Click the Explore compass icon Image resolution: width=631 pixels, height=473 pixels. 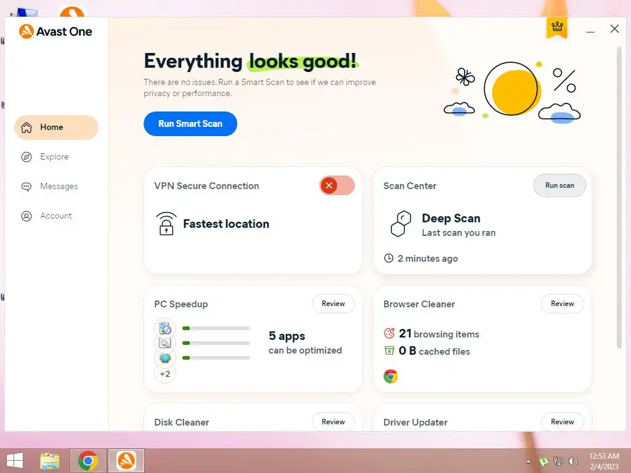26,157
